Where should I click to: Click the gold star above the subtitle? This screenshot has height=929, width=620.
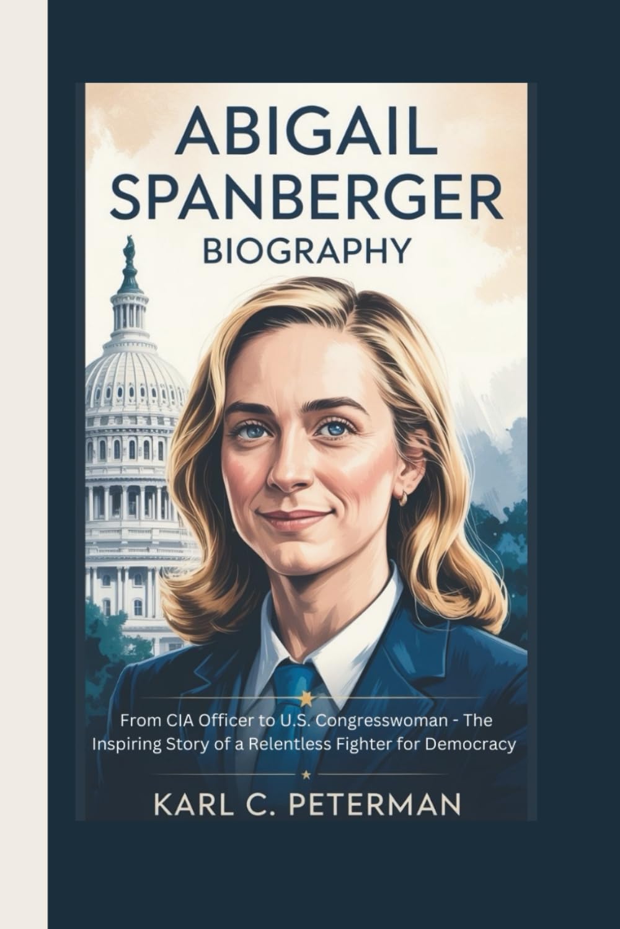pyautogui.click(x=305, y=699)
